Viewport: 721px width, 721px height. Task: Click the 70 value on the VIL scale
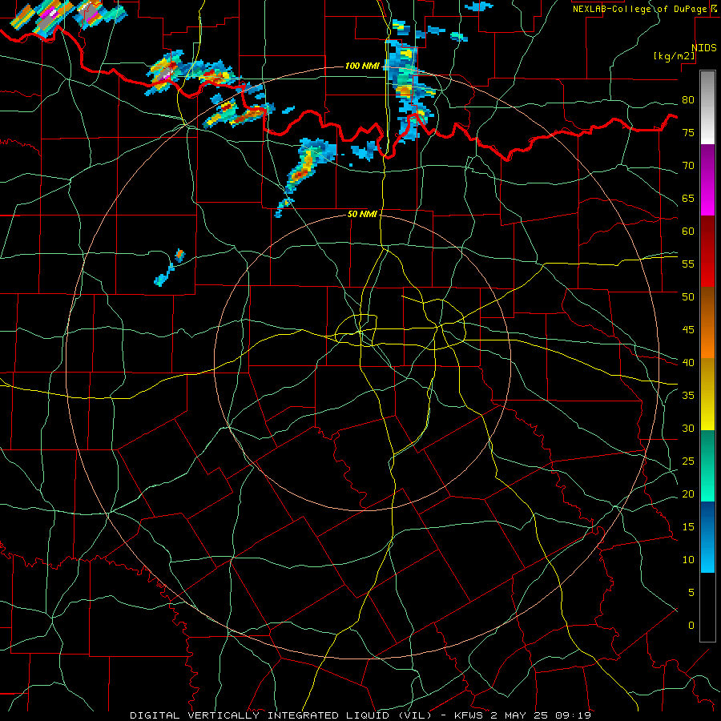point(688,166)
